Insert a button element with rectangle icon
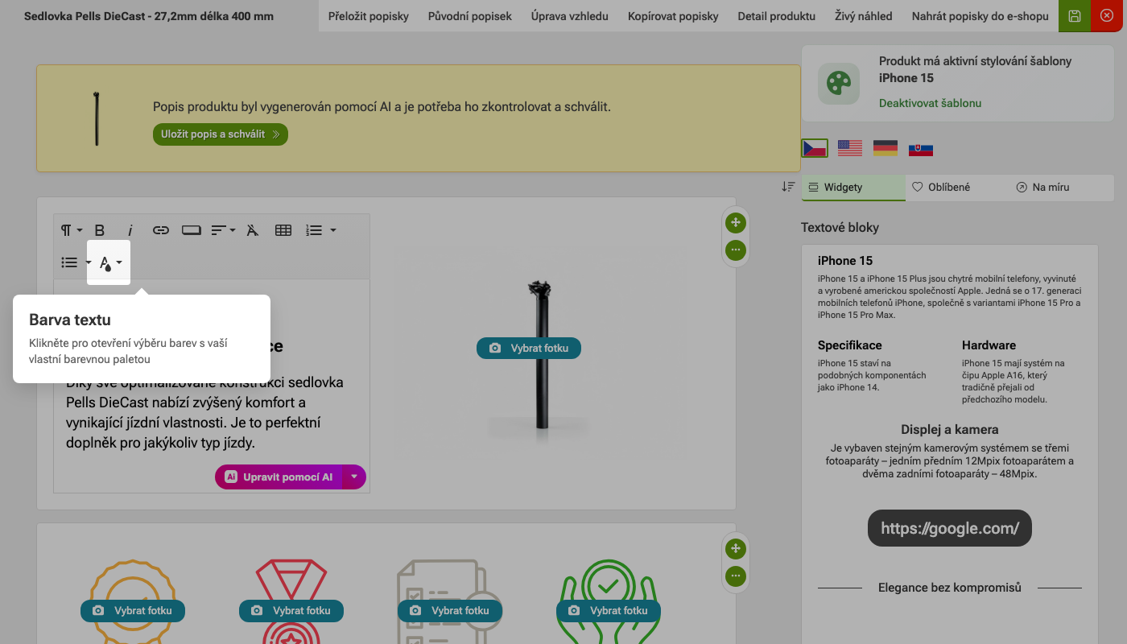This screenshot has width=1127, height=644. (x=192, y=230)
